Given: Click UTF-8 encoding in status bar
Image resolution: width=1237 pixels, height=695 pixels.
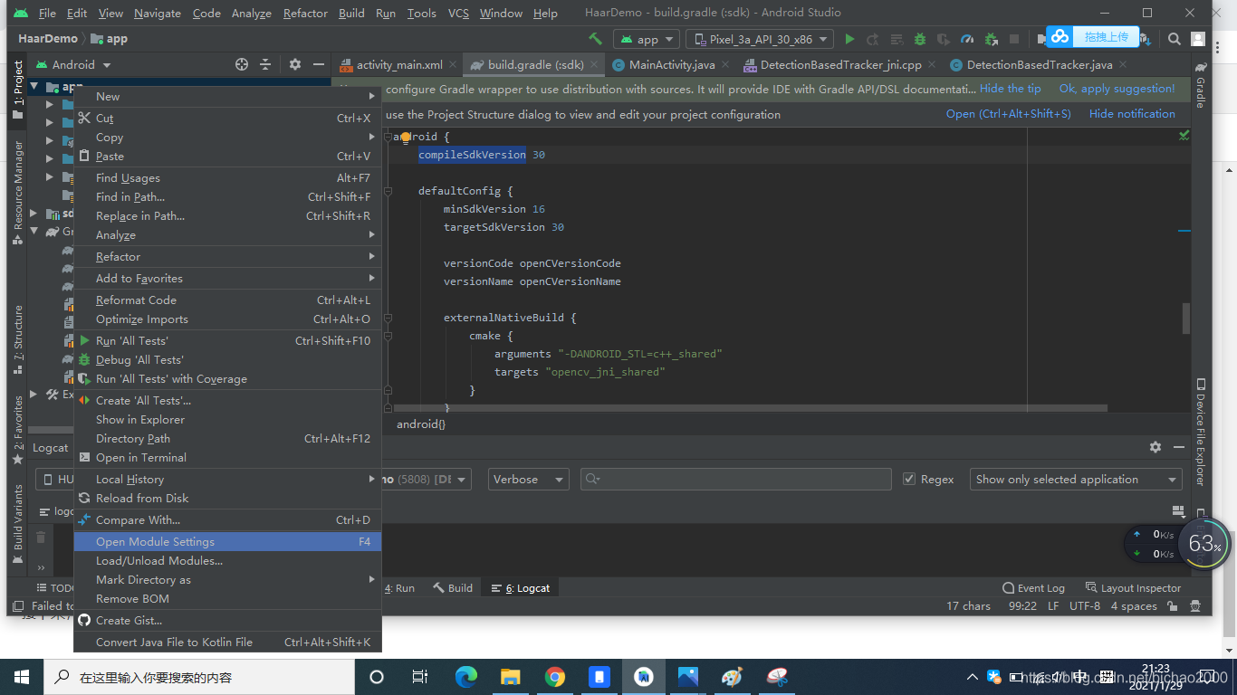Looking at the screenshot, I should tap(1084, 606).
